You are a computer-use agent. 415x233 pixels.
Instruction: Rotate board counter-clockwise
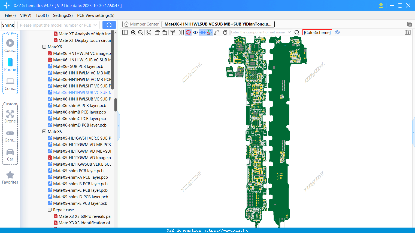pyautogui.click(x=157, y=33)
